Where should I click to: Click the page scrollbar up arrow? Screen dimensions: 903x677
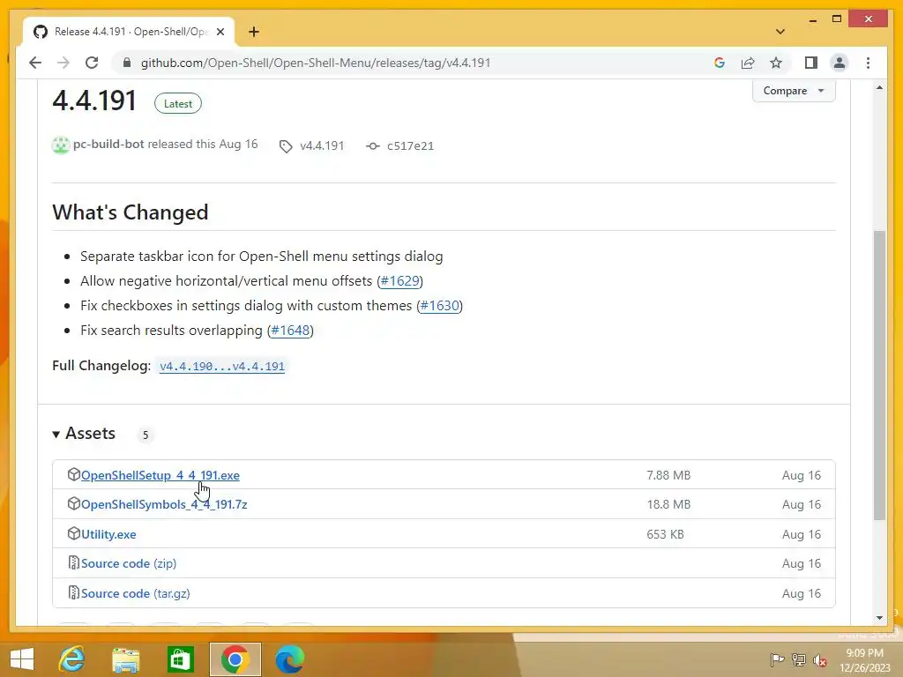tap(879, 88)
